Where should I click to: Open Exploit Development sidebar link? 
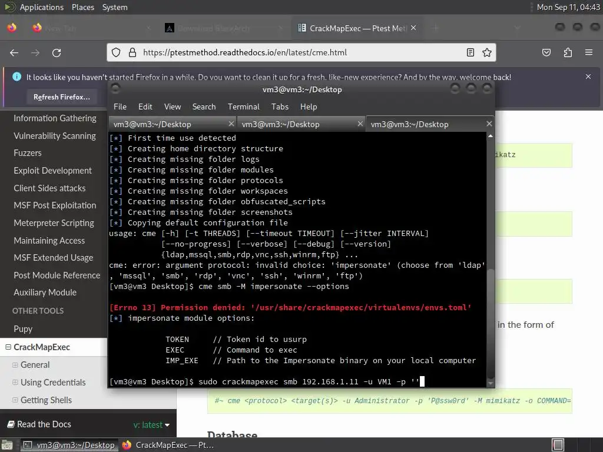[x=52, y=171]
